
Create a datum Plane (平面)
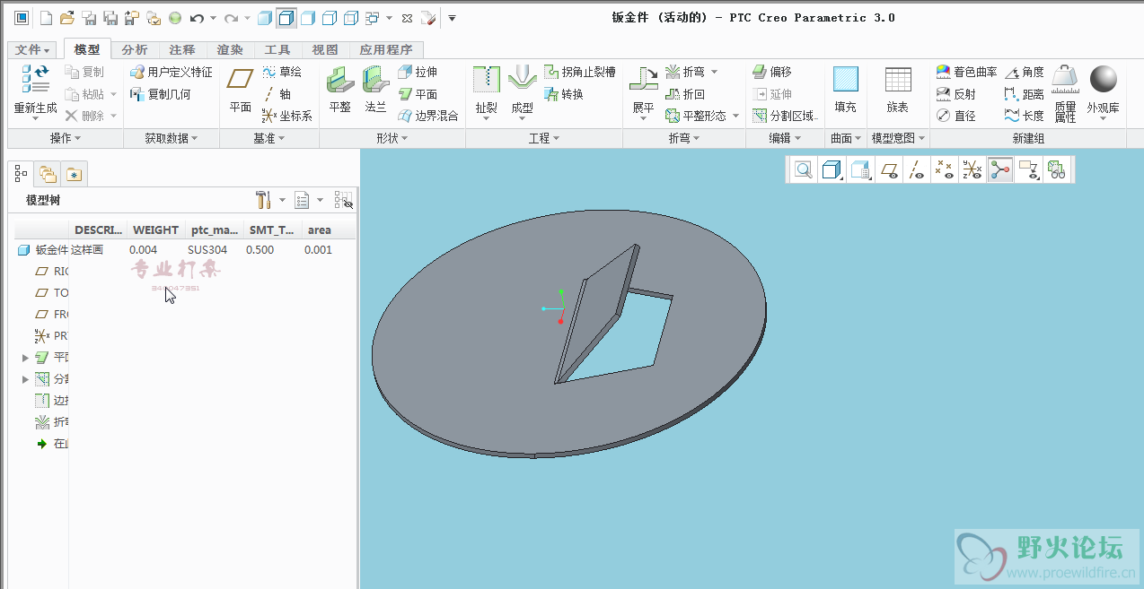(240, 88)
